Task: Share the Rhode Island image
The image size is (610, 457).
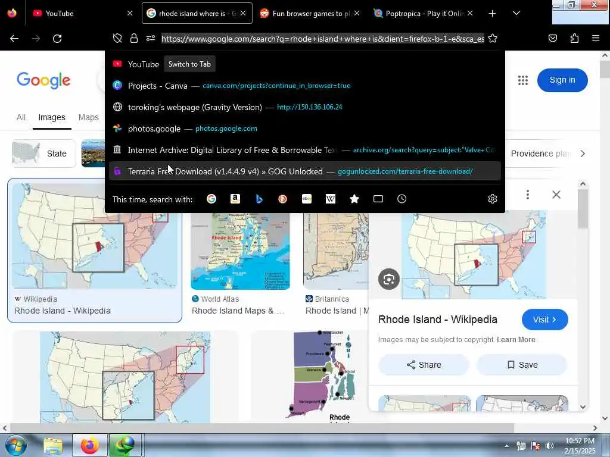Action: [x=424, y=365]
